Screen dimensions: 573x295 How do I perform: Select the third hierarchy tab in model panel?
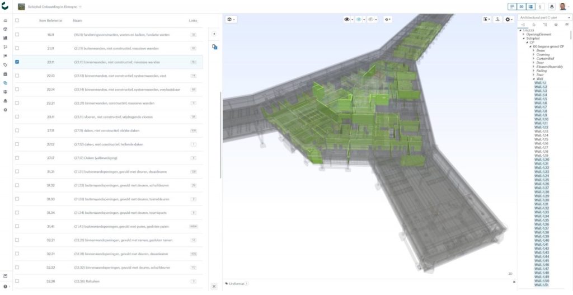(545, 25)
